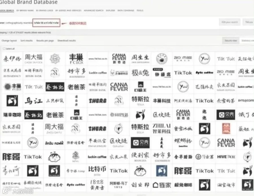Image resolution: width=254 pixels, height=196 pixels.
Task: Open the 便利家 BIANLIJIA result
Action: [x=140, y=157]
